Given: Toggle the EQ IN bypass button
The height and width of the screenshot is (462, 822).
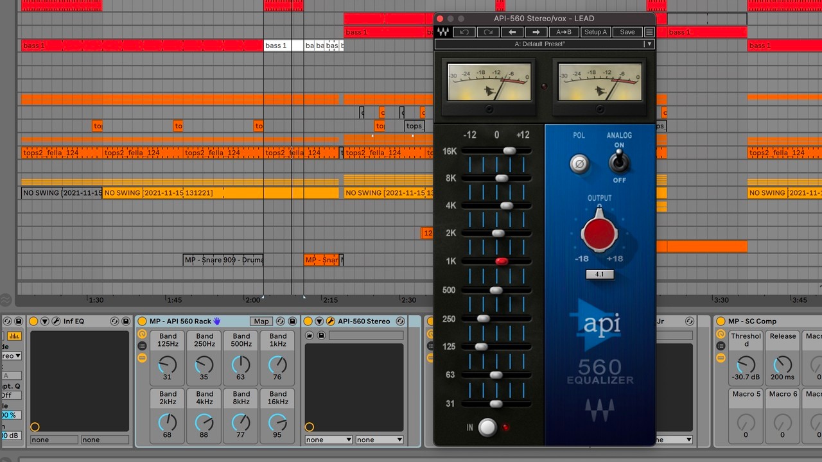Looking at the screenshot, I should pos(487,427).
